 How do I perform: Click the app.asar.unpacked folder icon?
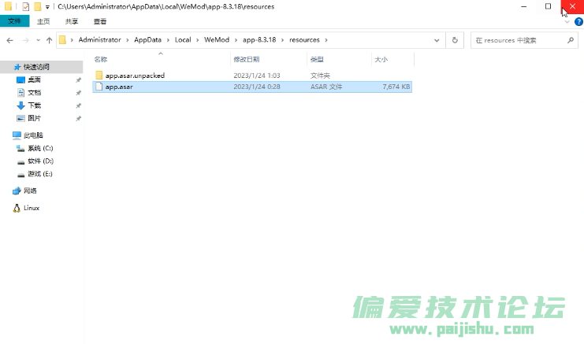pyautogui.click(x=99, y=75)
